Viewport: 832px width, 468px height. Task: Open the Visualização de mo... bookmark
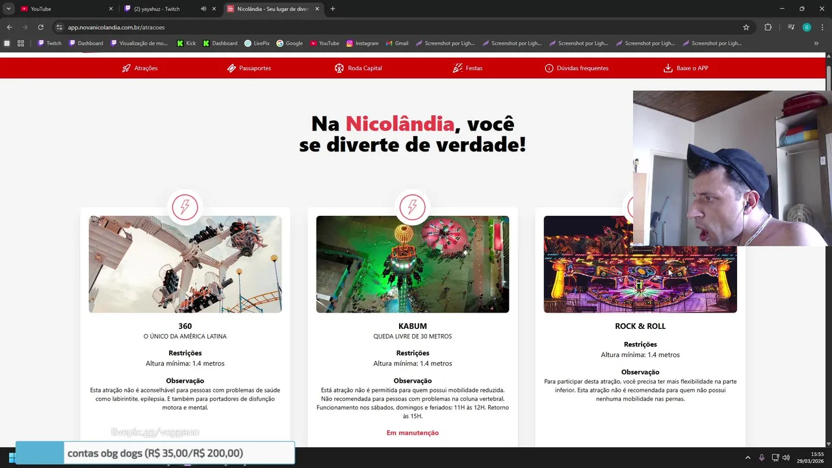coord(139,44)
